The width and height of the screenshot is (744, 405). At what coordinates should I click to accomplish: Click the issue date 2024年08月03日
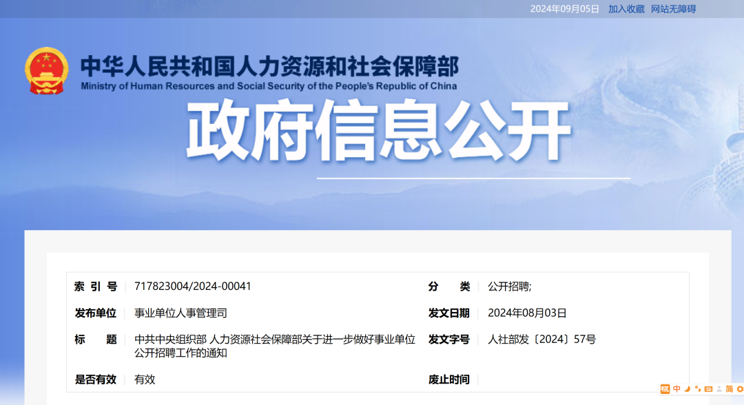527,313
